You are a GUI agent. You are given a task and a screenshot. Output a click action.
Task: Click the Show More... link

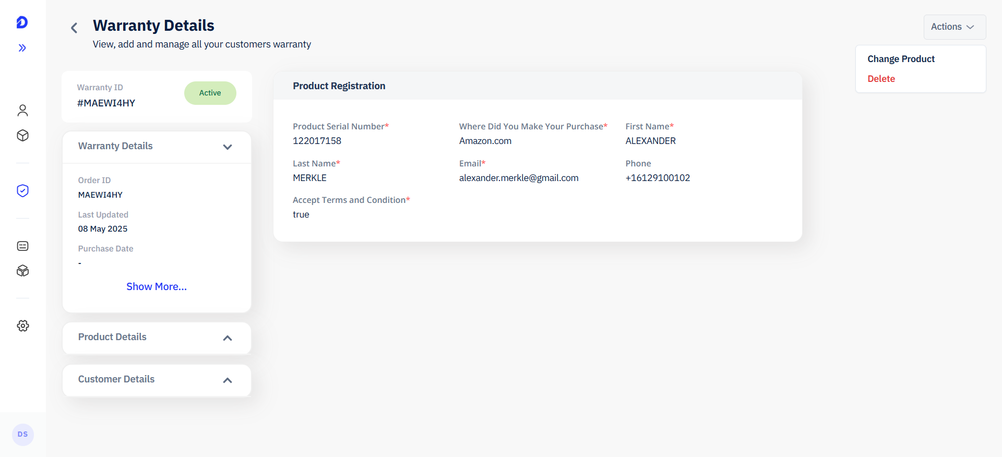click(157, 286)
